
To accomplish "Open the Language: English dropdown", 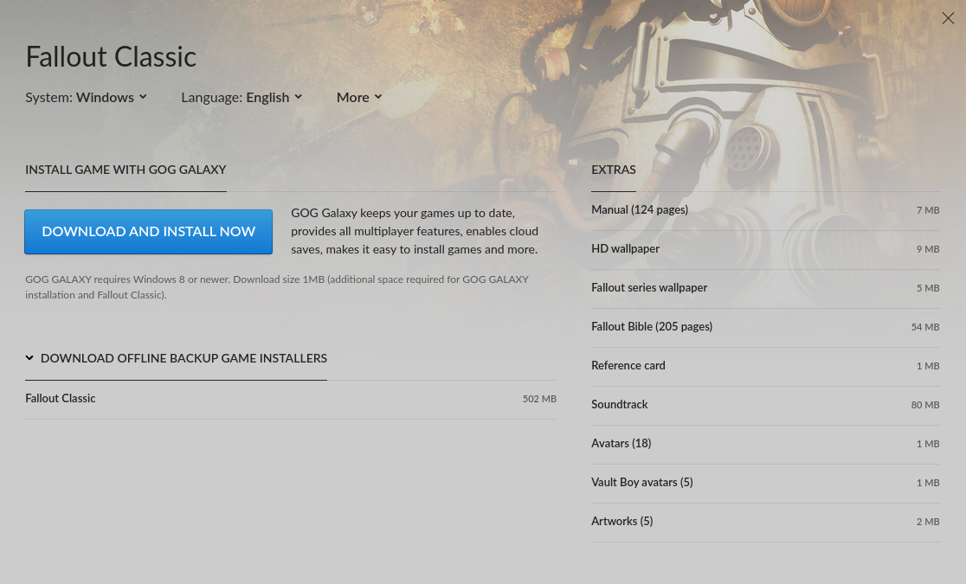I will (241, 97).
